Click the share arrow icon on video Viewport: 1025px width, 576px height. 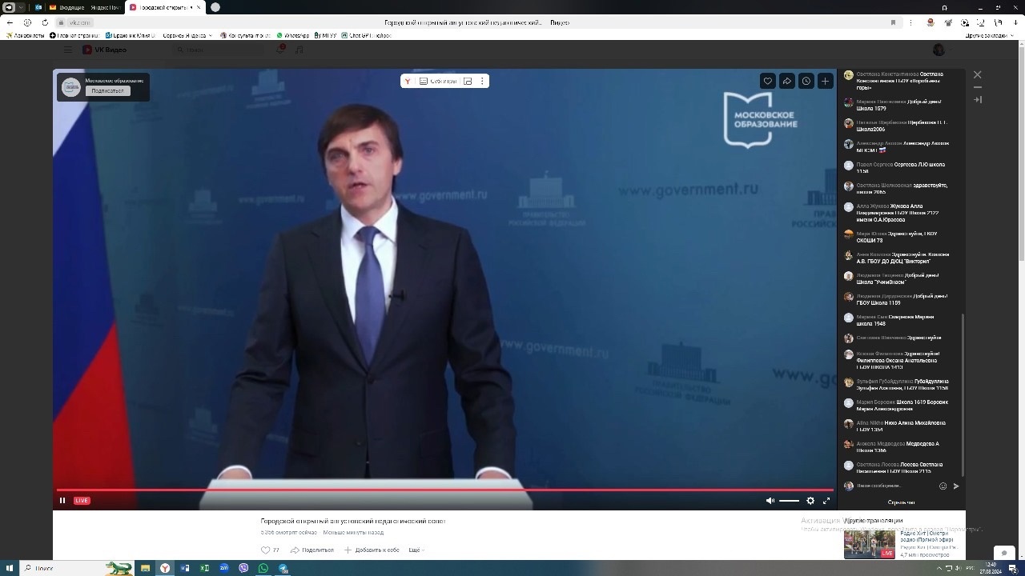786,81
